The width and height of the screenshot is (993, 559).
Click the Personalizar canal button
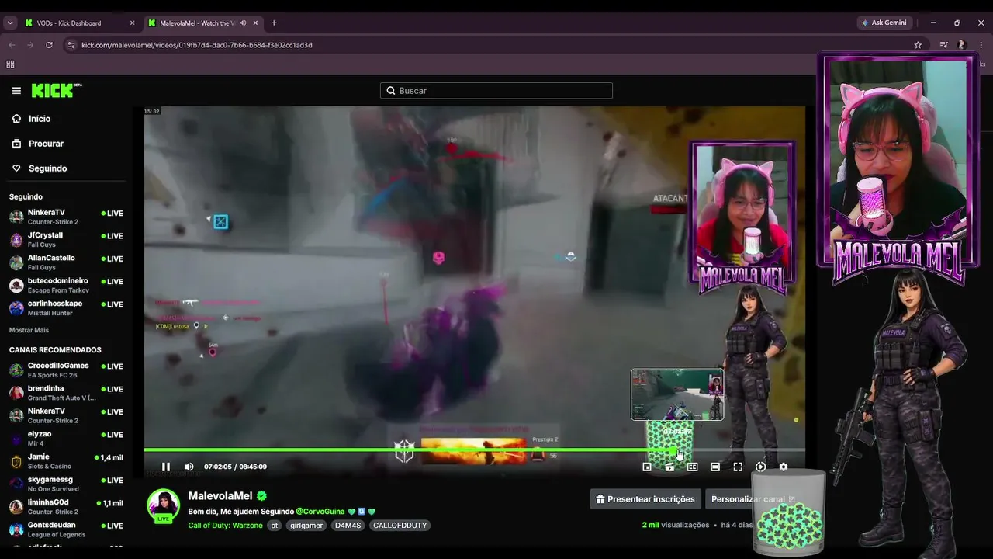click(x=753, y=499)
